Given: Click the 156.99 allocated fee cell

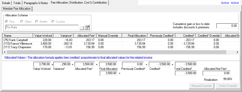Looking at the screenshot, I should [x=85, y=47].
